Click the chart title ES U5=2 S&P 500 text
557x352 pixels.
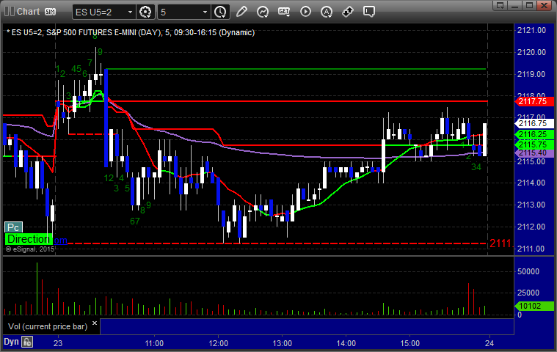(131, 33)
